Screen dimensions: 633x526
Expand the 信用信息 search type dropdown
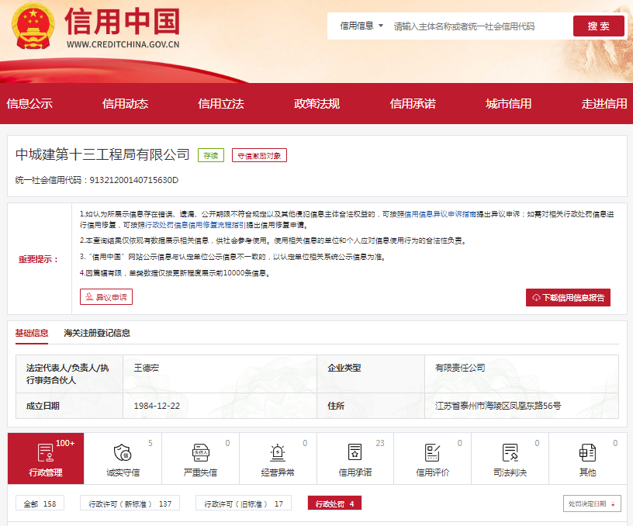click(361, 26)
